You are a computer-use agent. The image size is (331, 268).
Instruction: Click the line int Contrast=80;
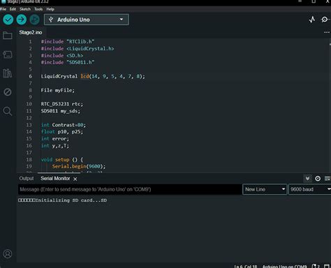64,125
